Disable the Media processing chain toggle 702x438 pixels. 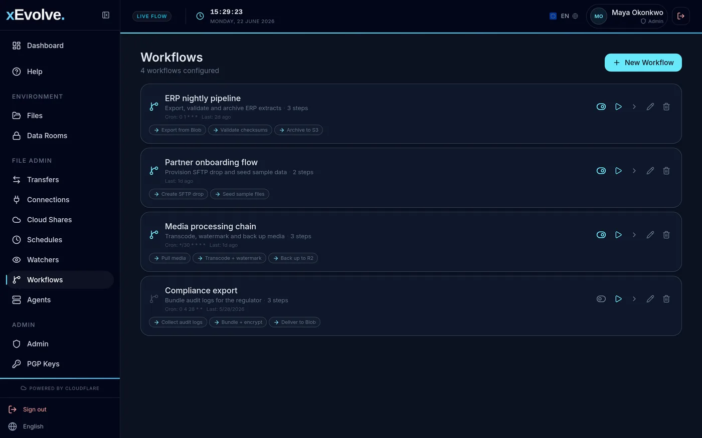pyautogui.click(x=601, y=235)
